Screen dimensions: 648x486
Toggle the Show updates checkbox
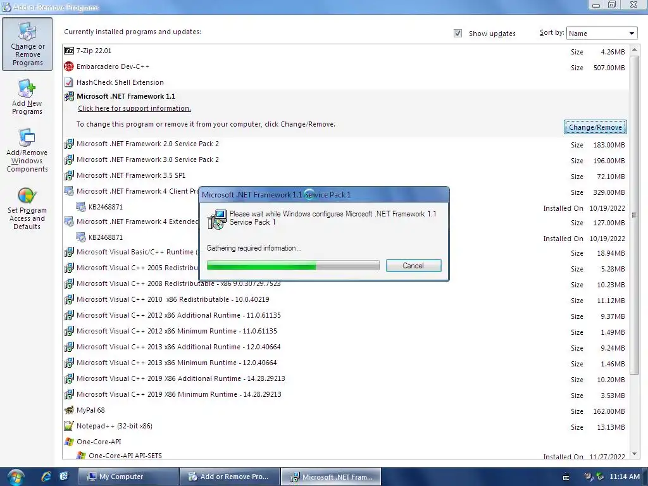[458, 33]
